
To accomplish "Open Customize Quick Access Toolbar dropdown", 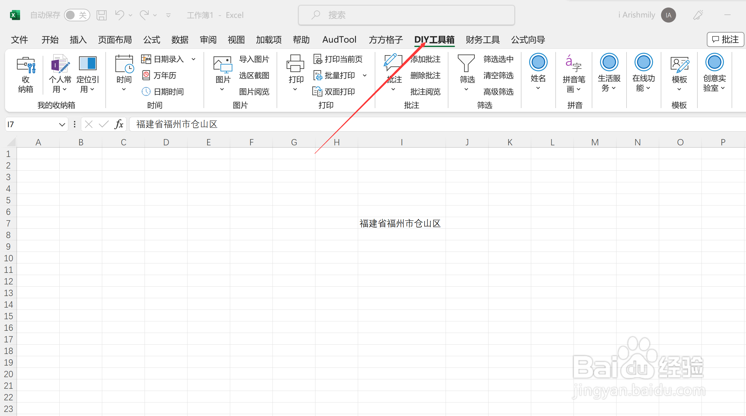I will click(x=168, y=15).
